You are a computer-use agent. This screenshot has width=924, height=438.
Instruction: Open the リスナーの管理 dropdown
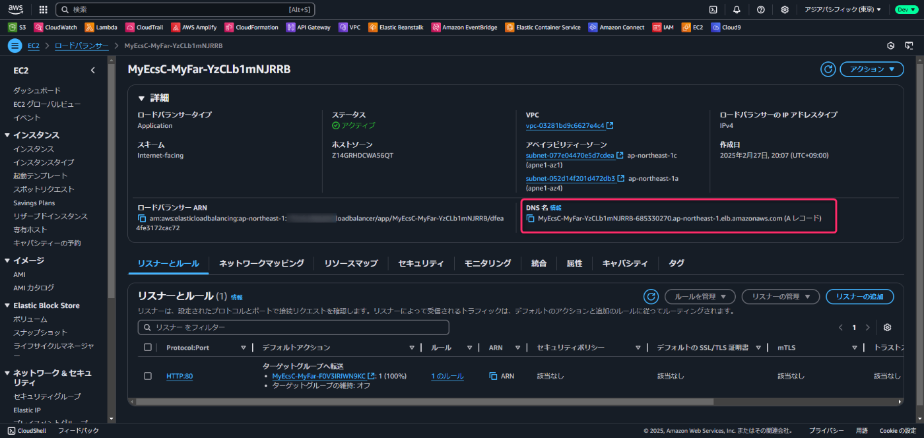coord(781,297)
